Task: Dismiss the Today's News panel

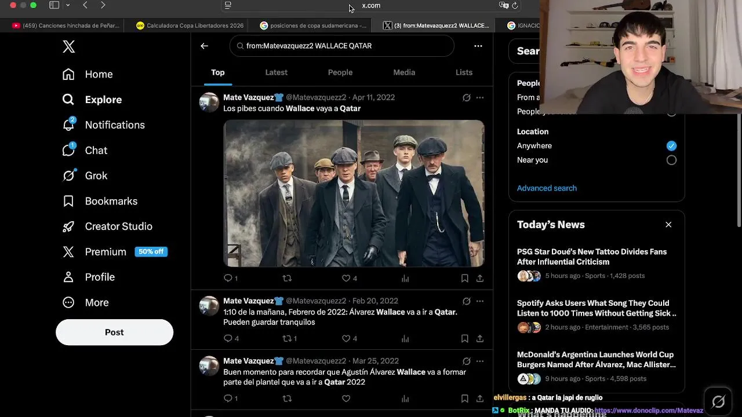Action: click(x=668, y=225)
